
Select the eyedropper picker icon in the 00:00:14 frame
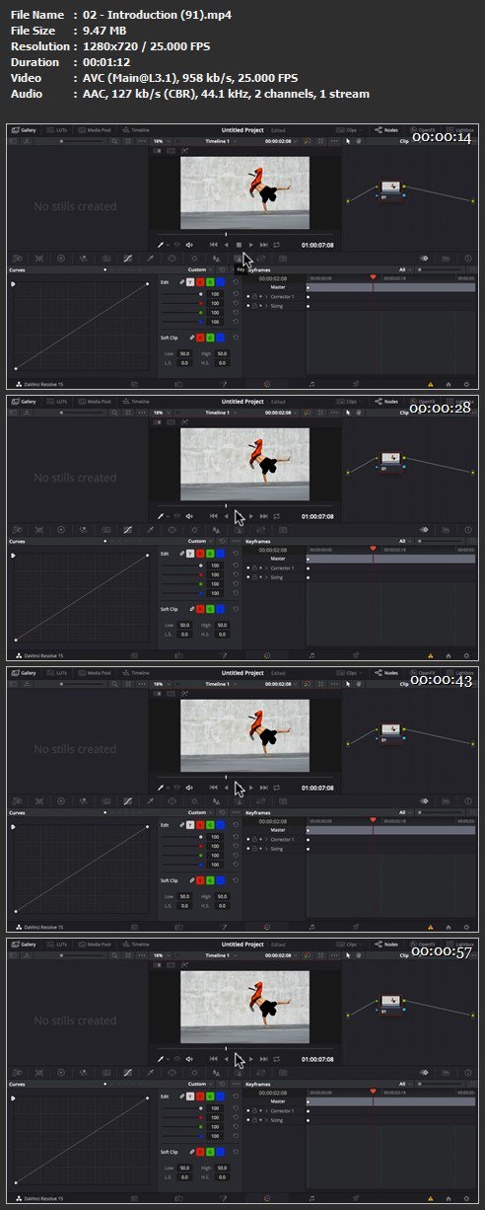pyautogui.click(x=161, y=244)
